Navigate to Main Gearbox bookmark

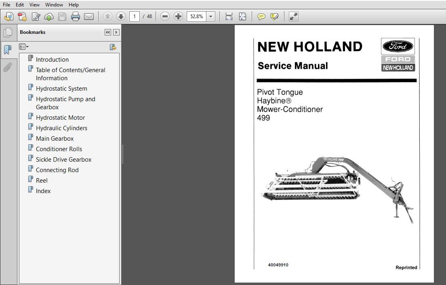pos(55,139)
